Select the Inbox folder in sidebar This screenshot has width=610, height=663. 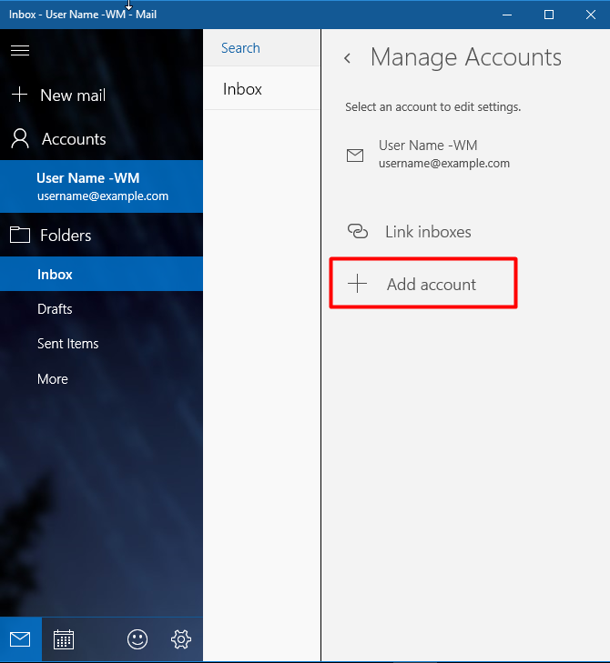pyautogui.click(x=55, y=275)
